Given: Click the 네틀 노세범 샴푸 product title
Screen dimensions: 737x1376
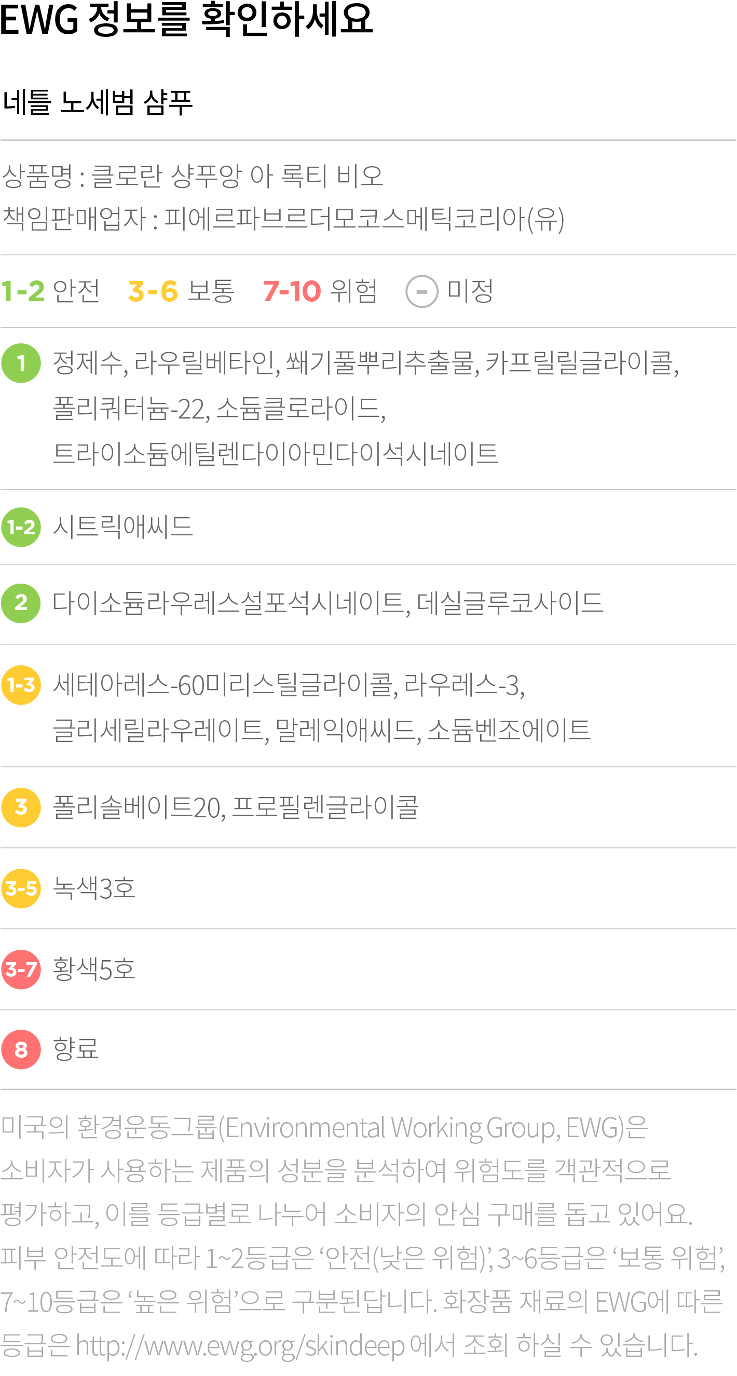Looking at the screenshot, I should click(98, 102).
